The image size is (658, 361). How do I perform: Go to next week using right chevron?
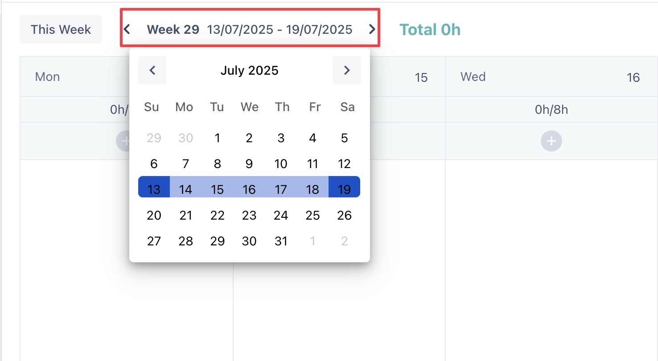tap(372, 29)
